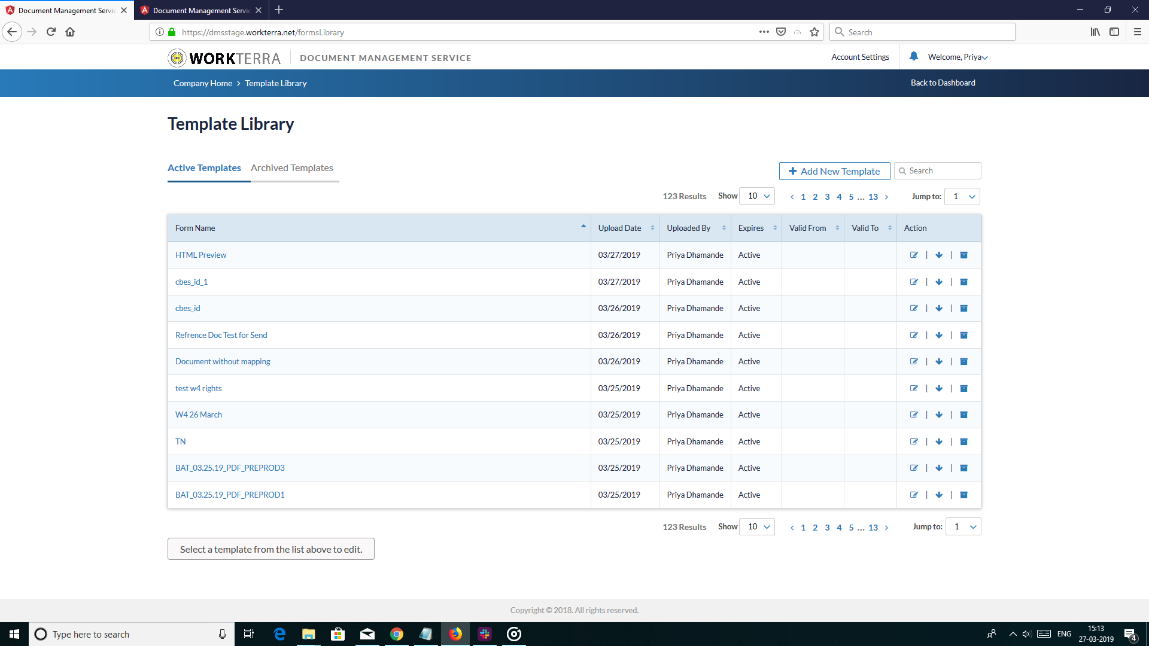Open Firefox from the taskbar

click(x=455, y=634)
